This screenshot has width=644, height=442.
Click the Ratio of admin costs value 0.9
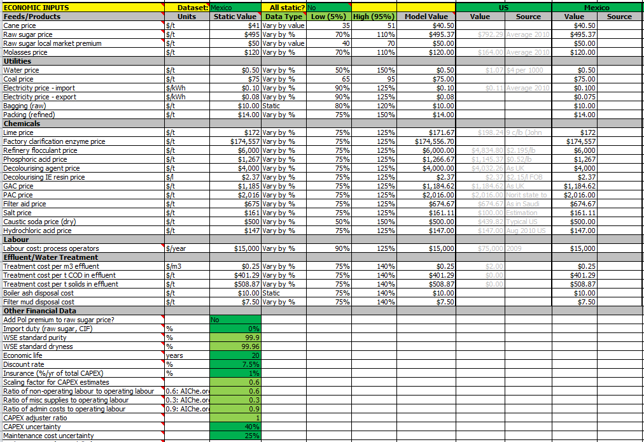[x=235, y=409]
